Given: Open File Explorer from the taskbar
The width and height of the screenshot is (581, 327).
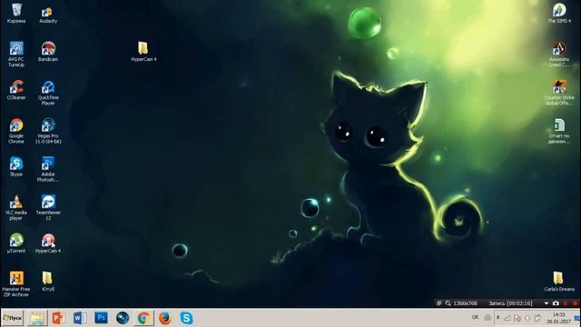Looking at the screenshot, I should tap(37, 318).
